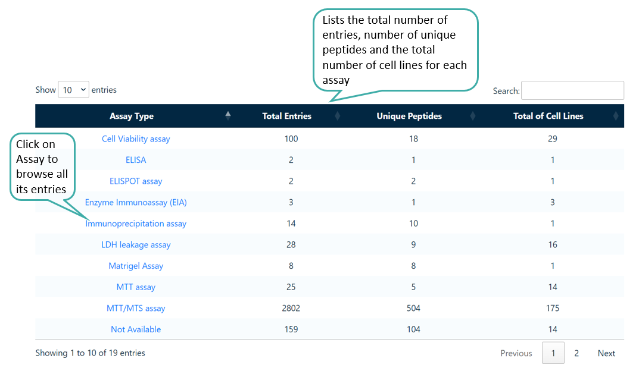
Task: Sort Total of Cell Lines with sort icon
Action: [x=616, y=116]
